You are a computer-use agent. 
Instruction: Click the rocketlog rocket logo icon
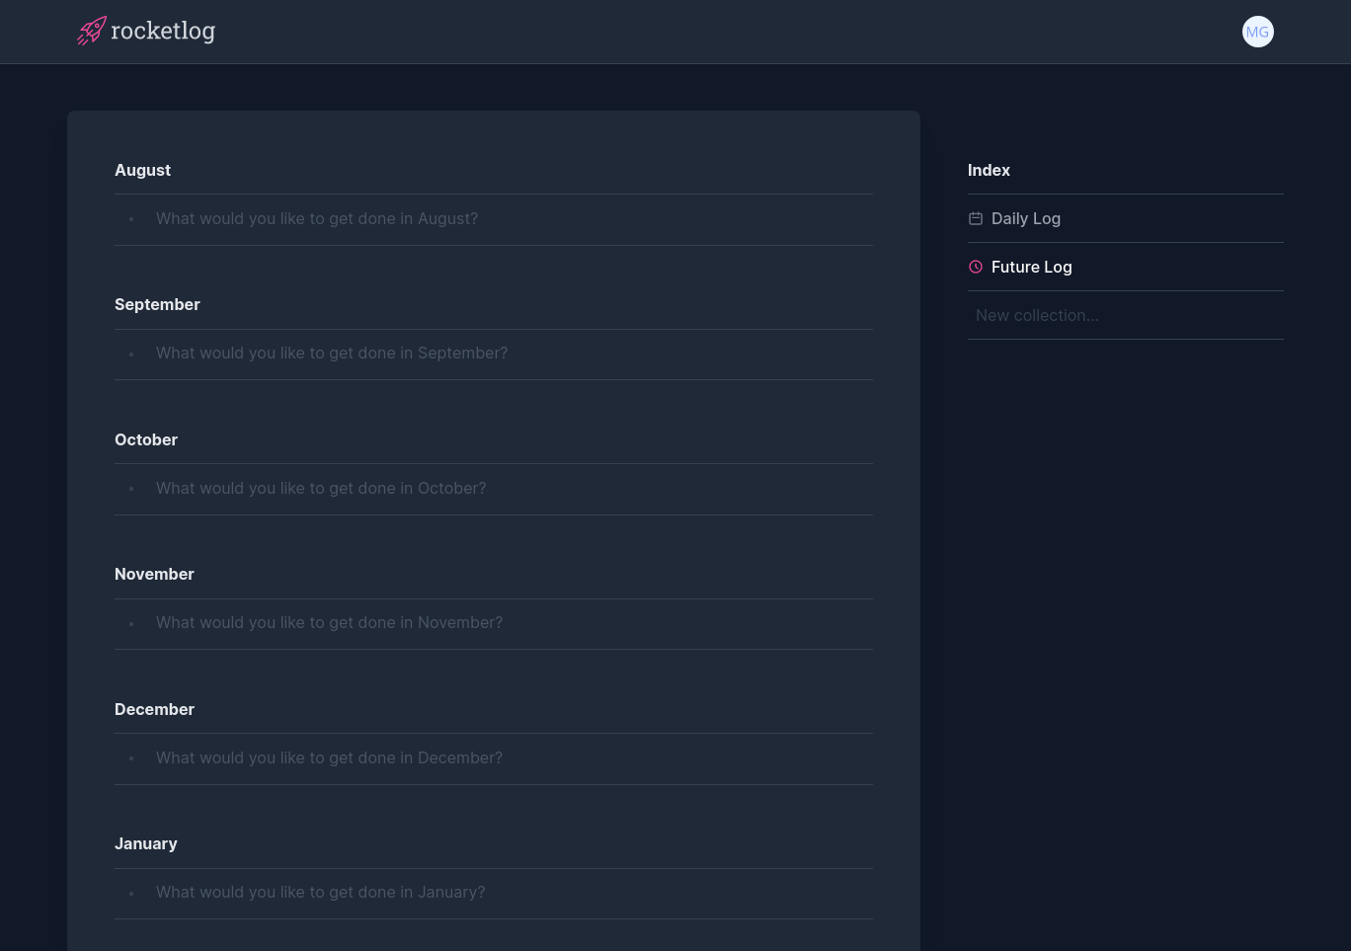tap(92, 31)
